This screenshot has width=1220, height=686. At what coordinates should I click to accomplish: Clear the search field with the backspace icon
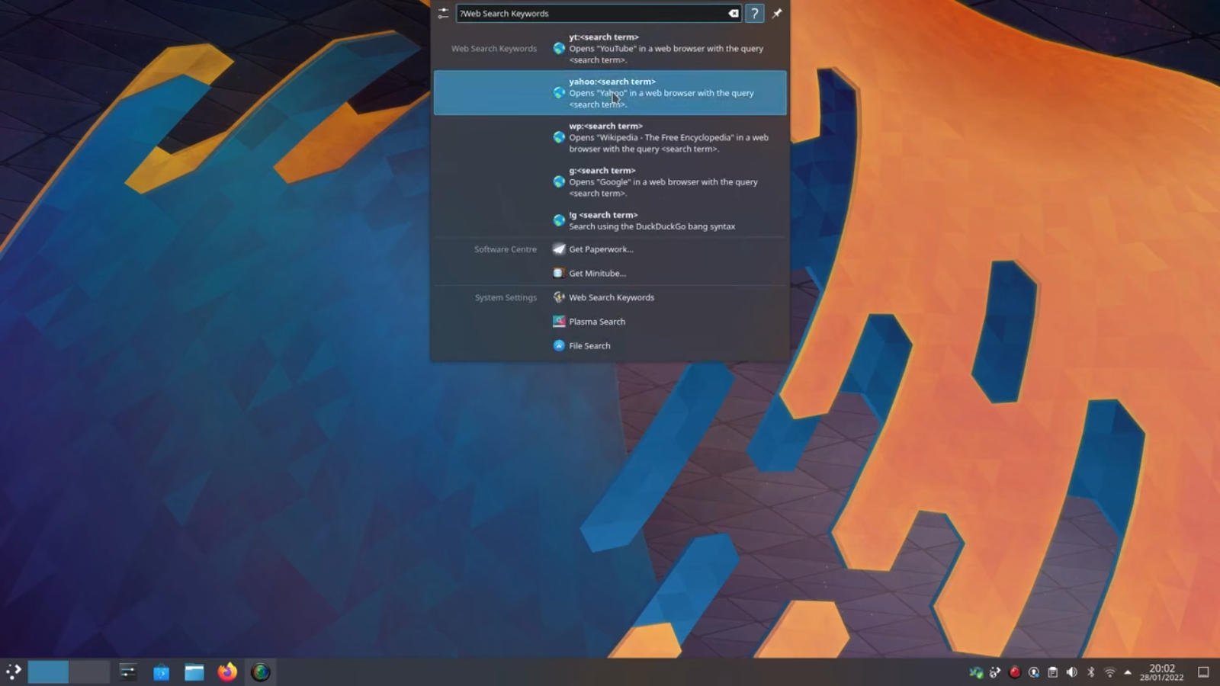point(731,13)
